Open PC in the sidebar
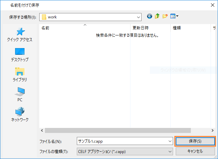 [x=19, y=95]
